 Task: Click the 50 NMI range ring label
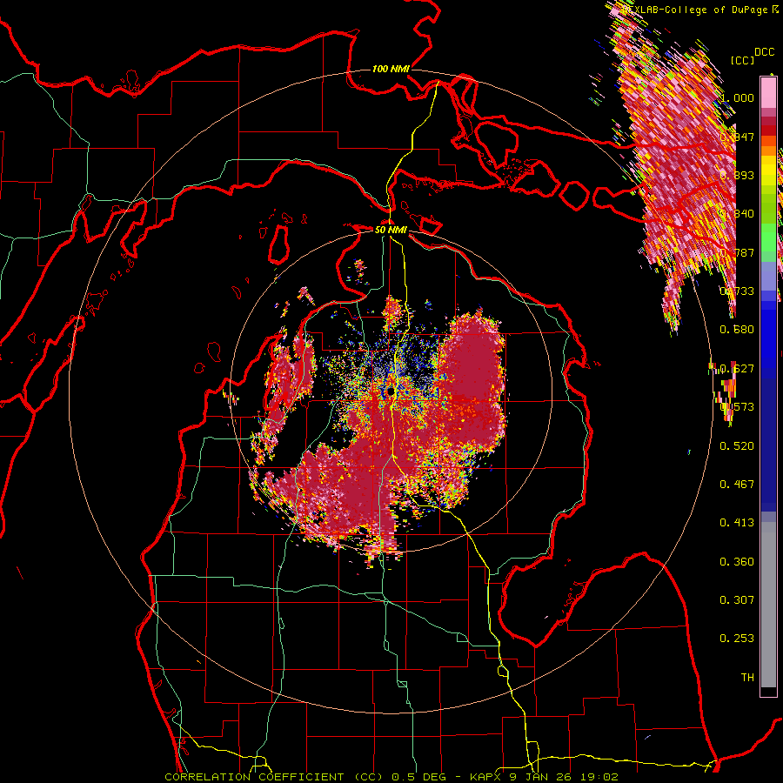pos(391,230)
